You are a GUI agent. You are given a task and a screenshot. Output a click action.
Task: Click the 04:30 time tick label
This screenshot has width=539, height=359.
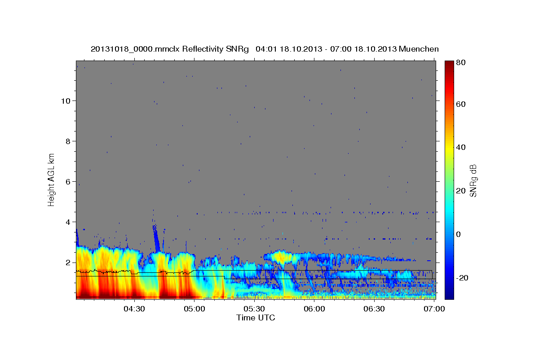click(134, 309)
